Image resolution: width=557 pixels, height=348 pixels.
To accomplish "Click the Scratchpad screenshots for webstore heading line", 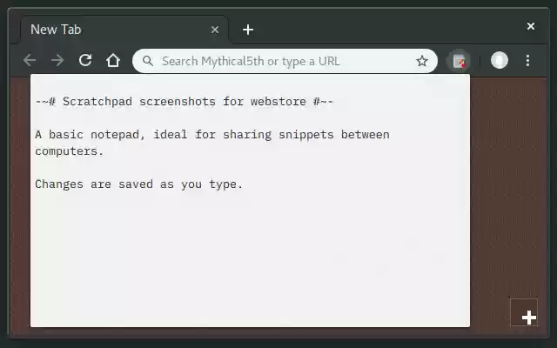I will click(184, 102).
